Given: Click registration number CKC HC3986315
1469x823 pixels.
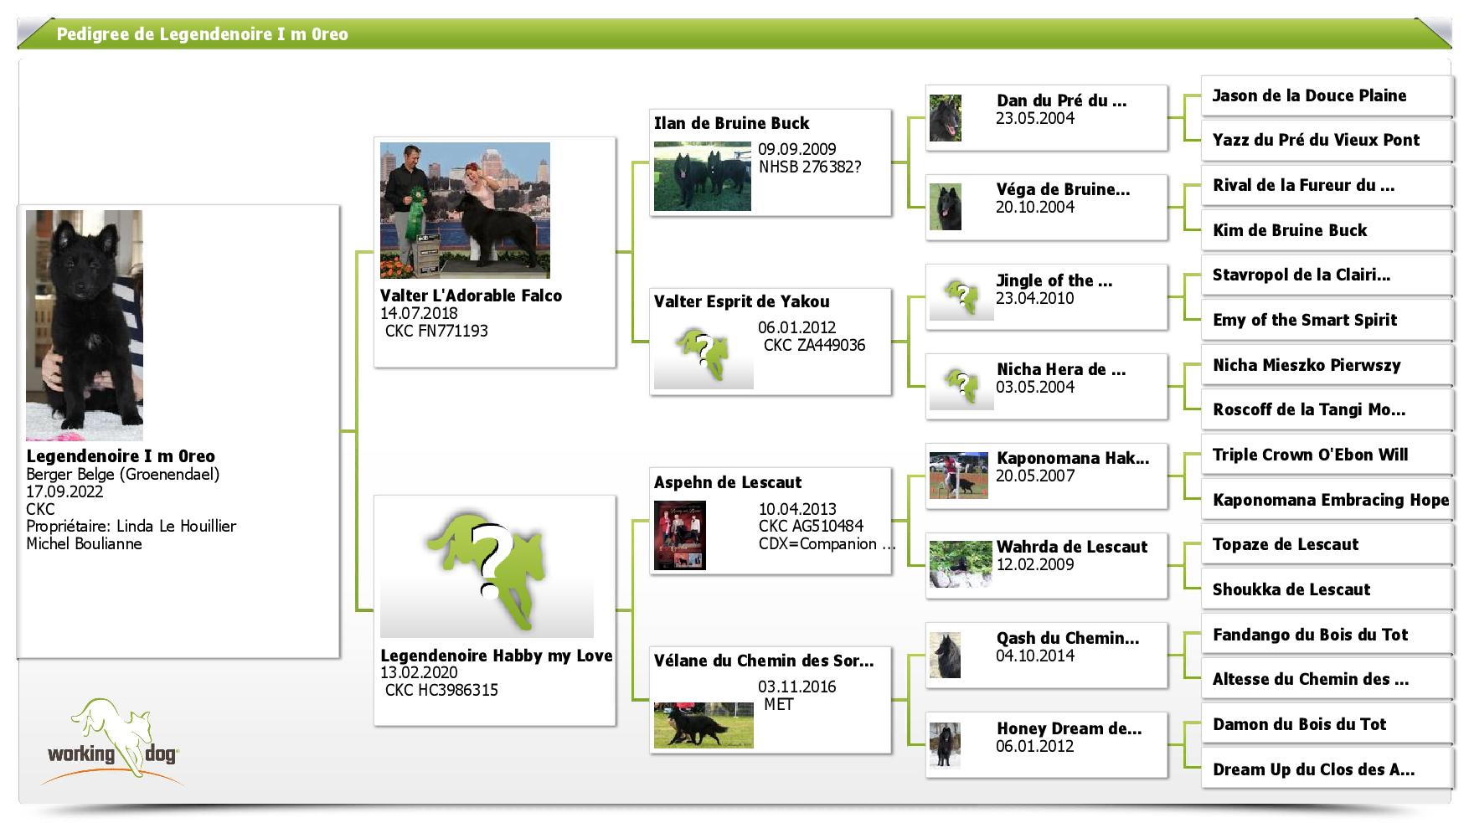Looking at the screenshot, I should 441,691.
